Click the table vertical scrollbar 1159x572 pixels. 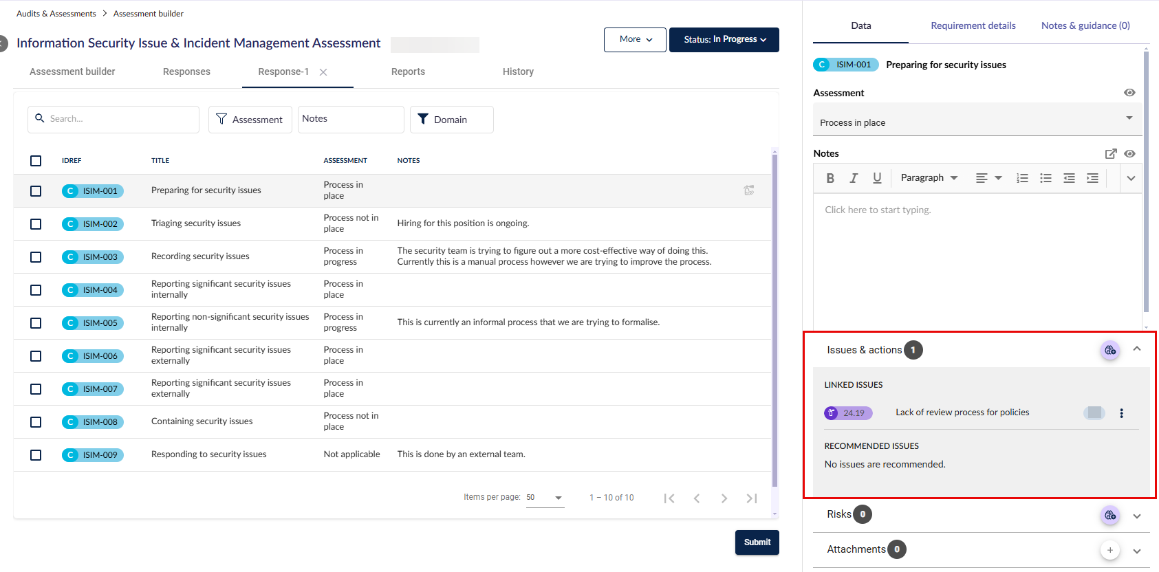click(x=775, y=320)
